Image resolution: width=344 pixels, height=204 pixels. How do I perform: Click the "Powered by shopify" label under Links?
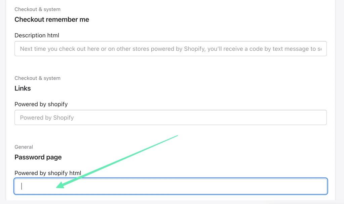point(41,104)
